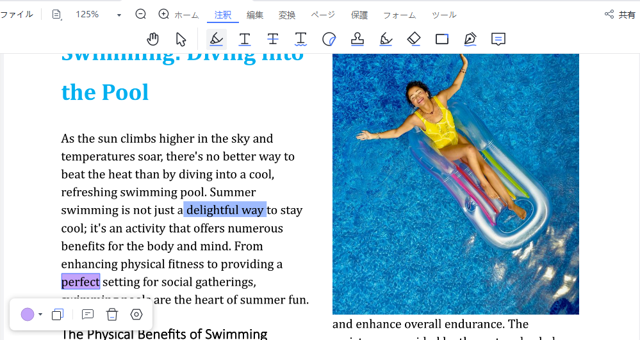Open the Stamp tool
This screenshot has height=340, width=640.
tap(357, 39)
